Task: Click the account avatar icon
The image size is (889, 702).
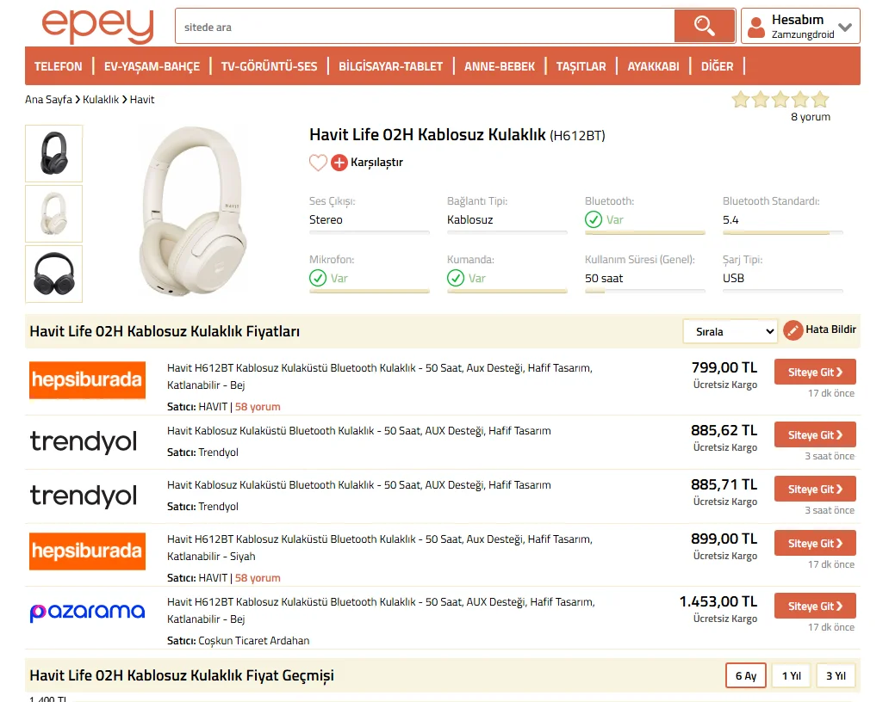Action: pyautogui.click(x=755, y=27)
